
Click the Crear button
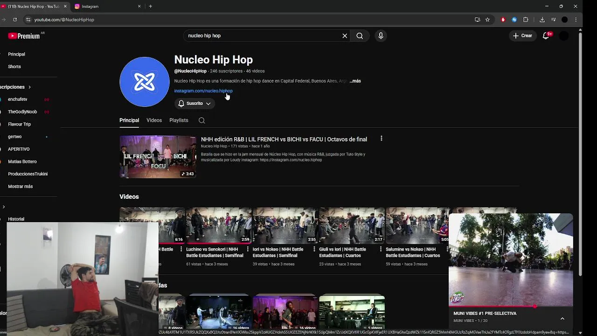click(x=522, y=35)
